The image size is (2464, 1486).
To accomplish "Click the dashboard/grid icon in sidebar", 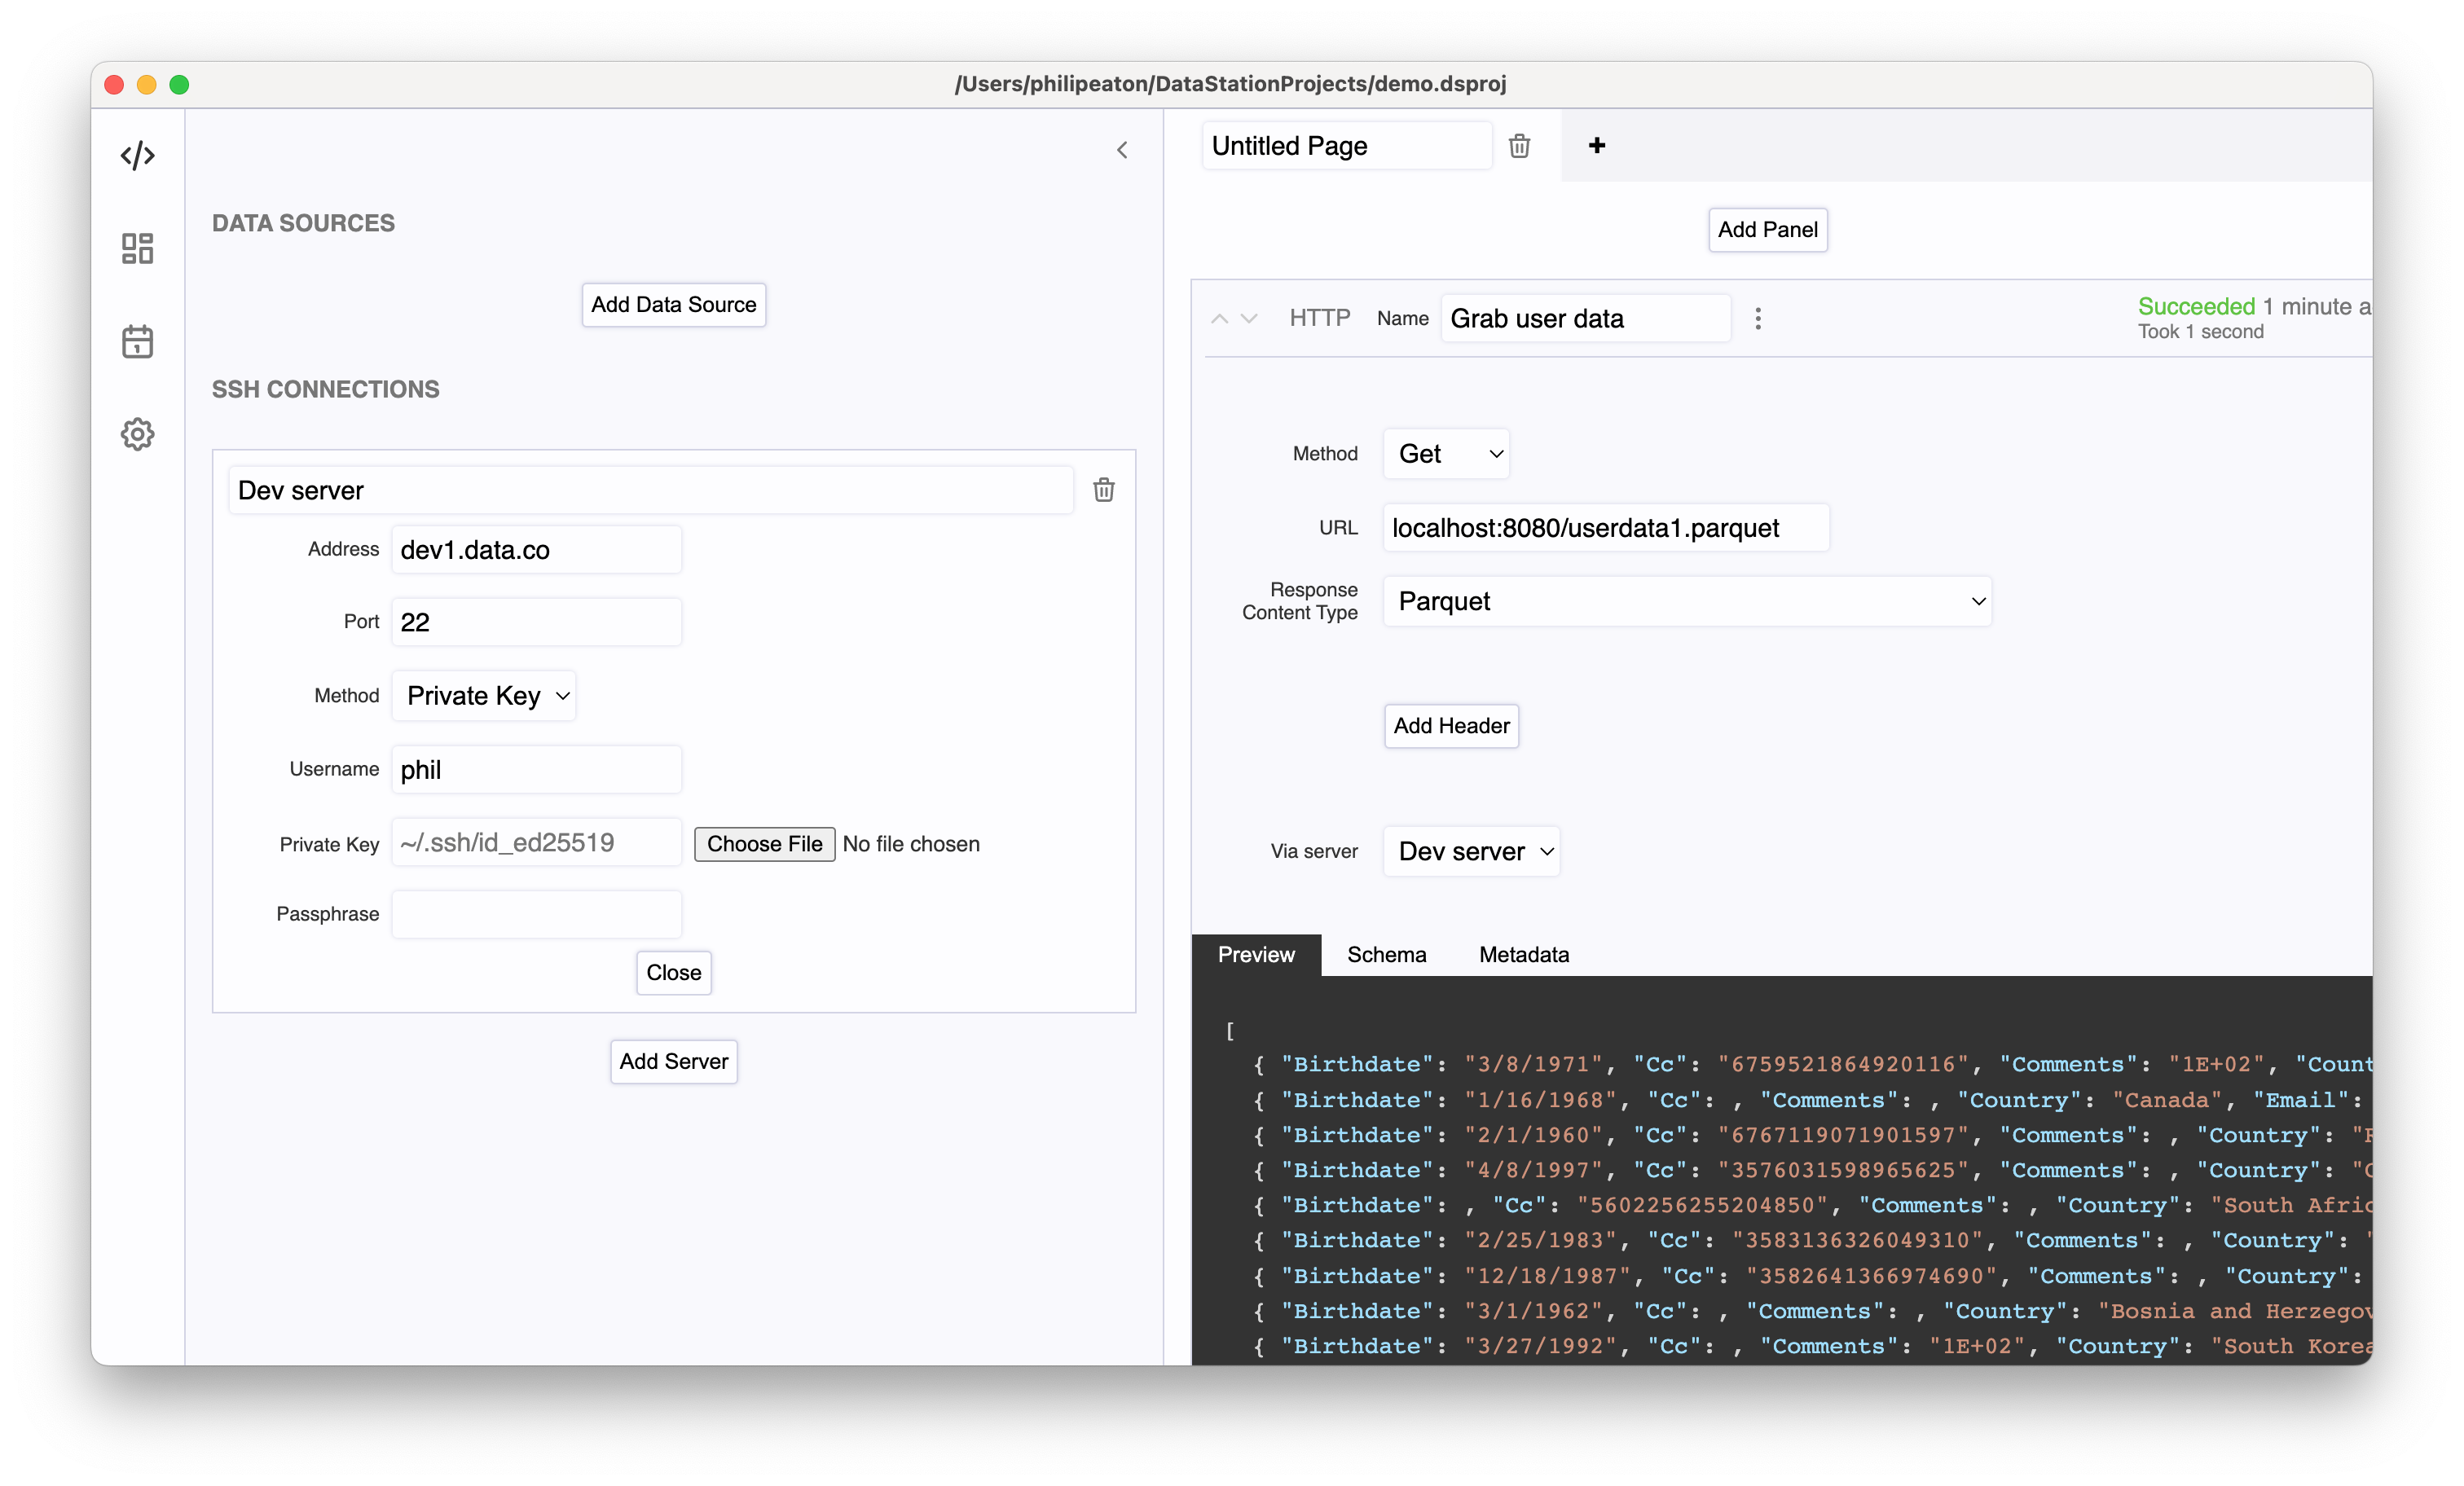I will [135, 248].
